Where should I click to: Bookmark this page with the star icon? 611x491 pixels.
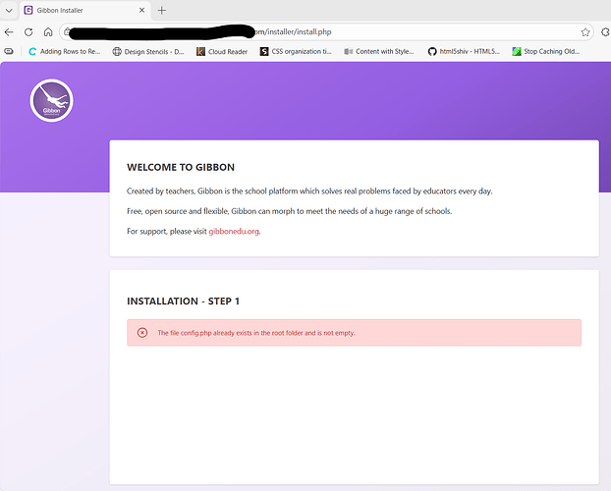585,31
